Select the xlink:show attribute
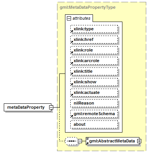Image resolution: width=150 pixels, height=153 pixels. [94, 82]
